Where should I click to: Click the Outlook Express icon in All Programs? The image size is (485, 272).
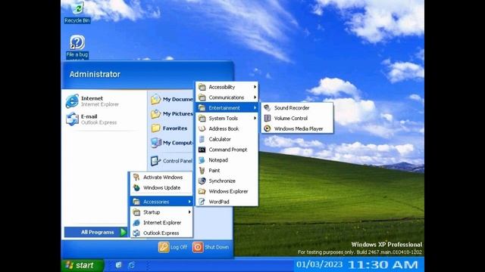[136, 233]
